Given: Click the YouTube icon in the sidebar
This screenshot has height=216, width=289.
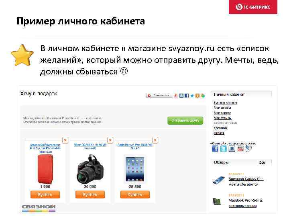Looking at the screenshot, I should [x=240, y=148].
